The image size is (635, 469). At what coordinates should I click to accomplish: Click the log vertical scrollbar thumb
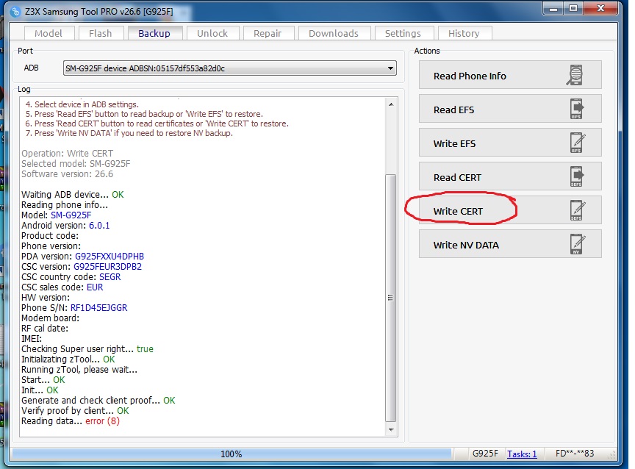click(x=391, y=298)
